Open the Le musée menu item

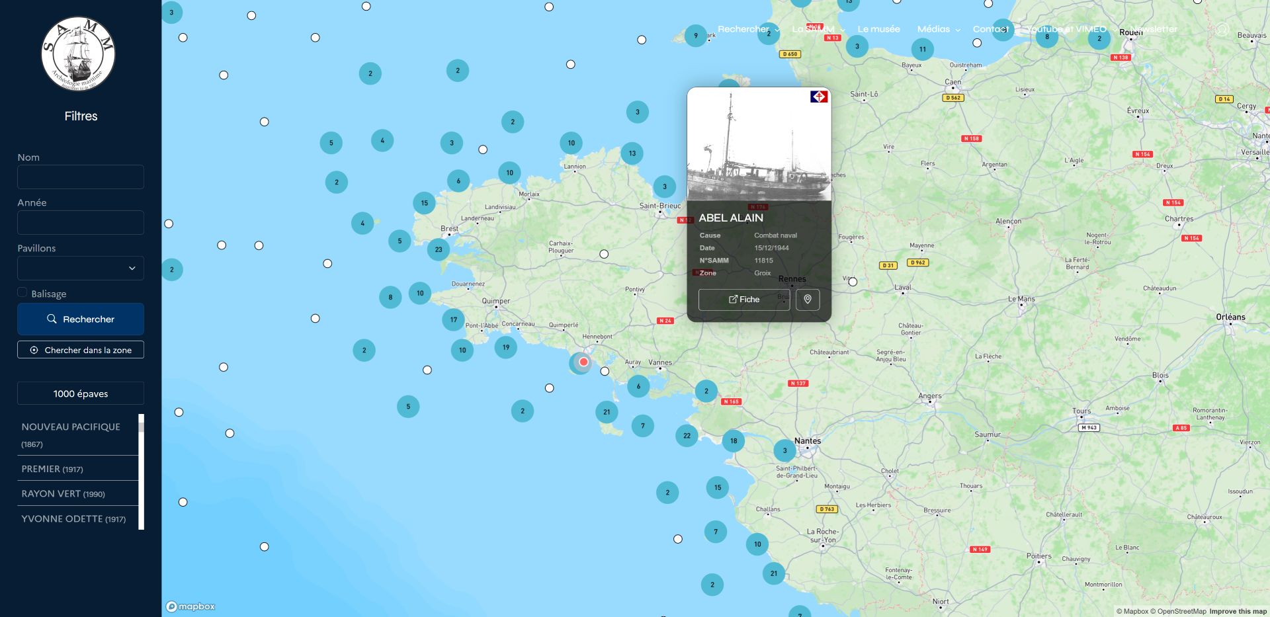coord(878,29)
